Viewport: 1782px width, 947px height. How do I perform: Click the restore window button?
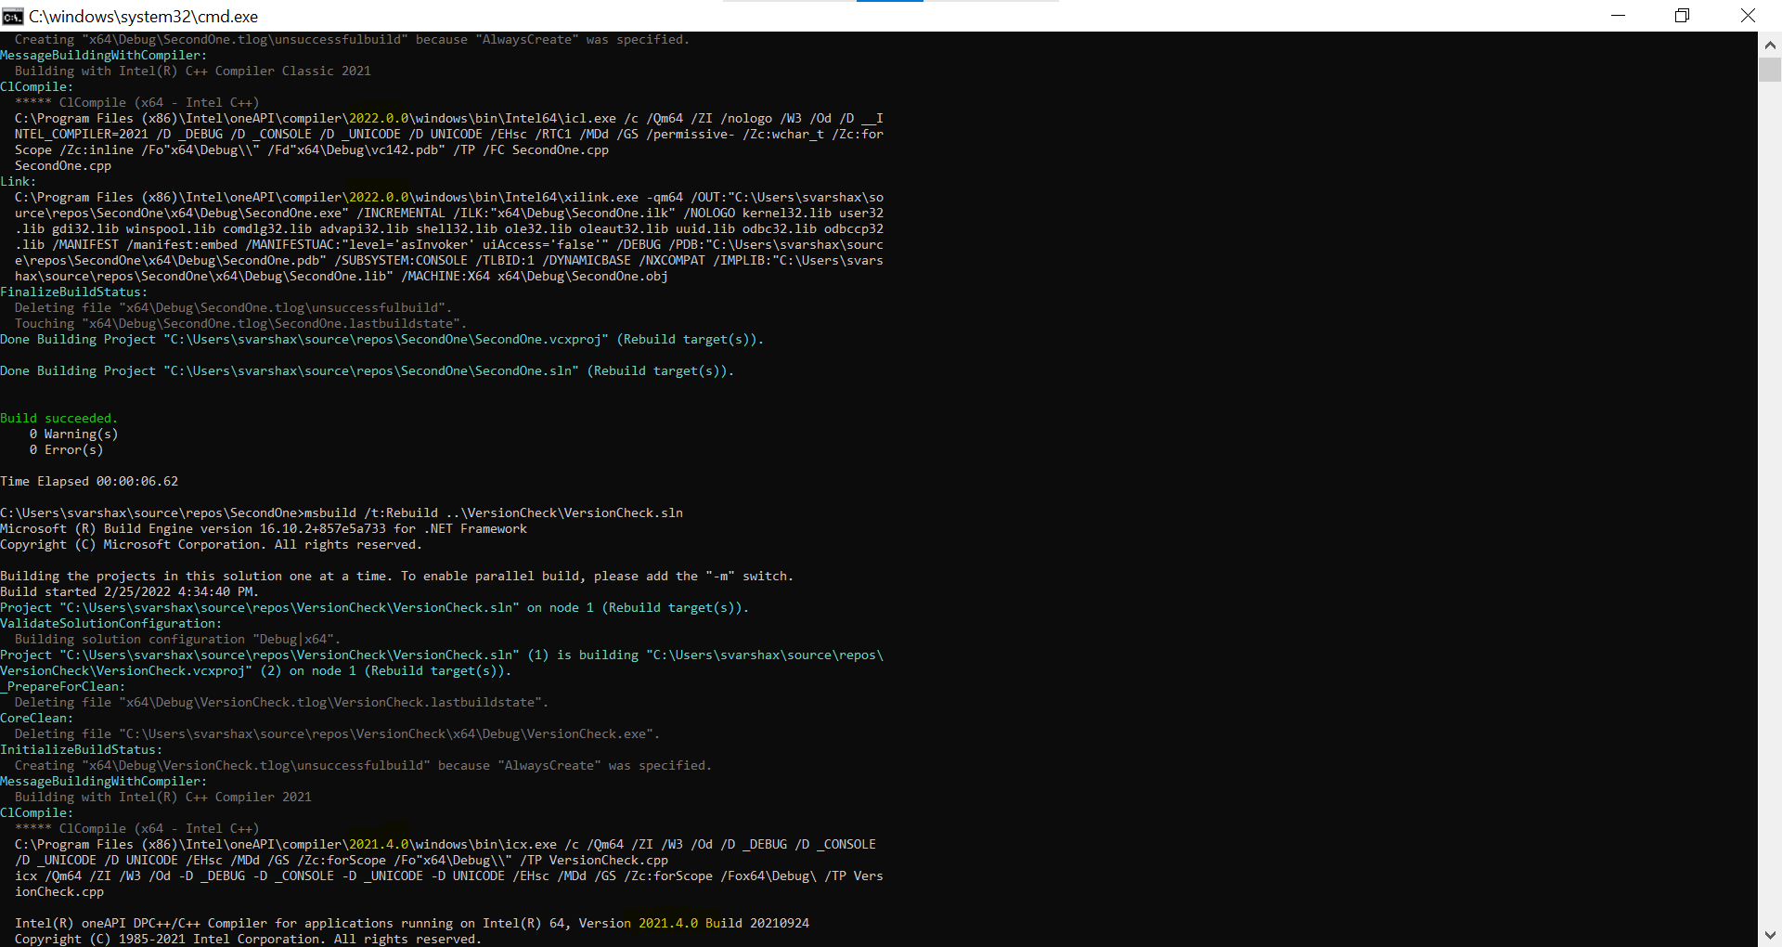coord(1683,16)
